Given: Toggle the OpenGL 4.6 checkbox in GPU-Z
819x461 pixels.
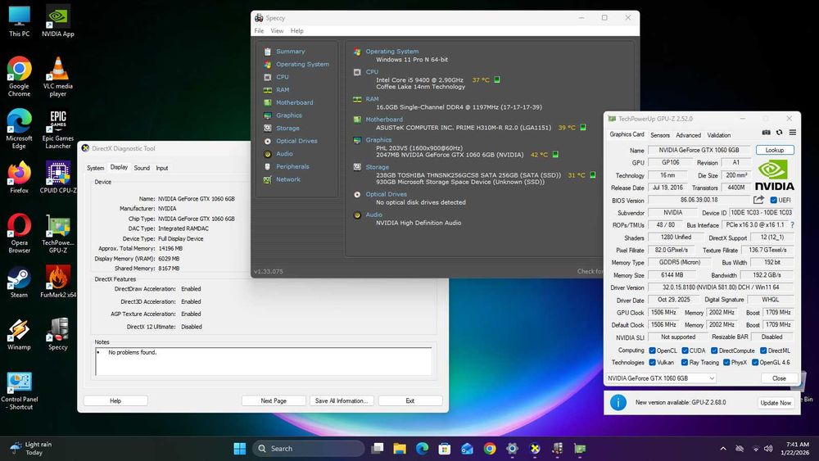Looking at the screenshot, I should click(755, 362).
